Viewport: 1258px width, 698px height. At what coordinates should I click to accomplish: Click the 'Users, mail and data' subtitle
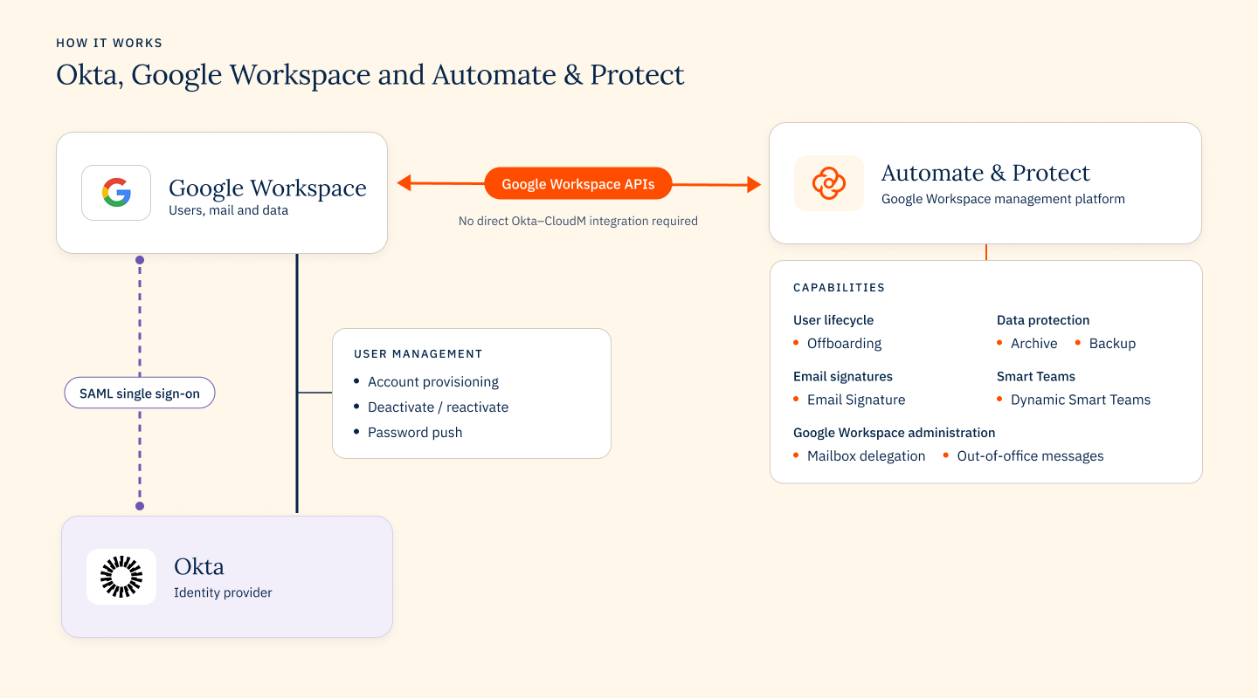pyautogui.click(x=228, y=210)
